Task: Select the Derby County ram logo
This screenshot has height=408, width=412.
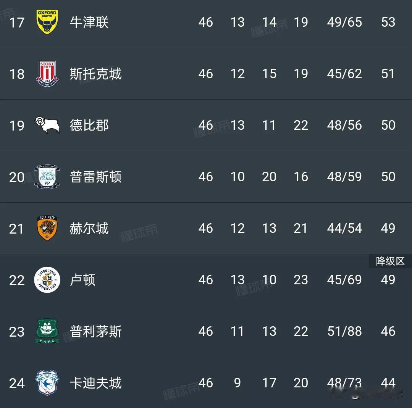Action: pos(47,125)
